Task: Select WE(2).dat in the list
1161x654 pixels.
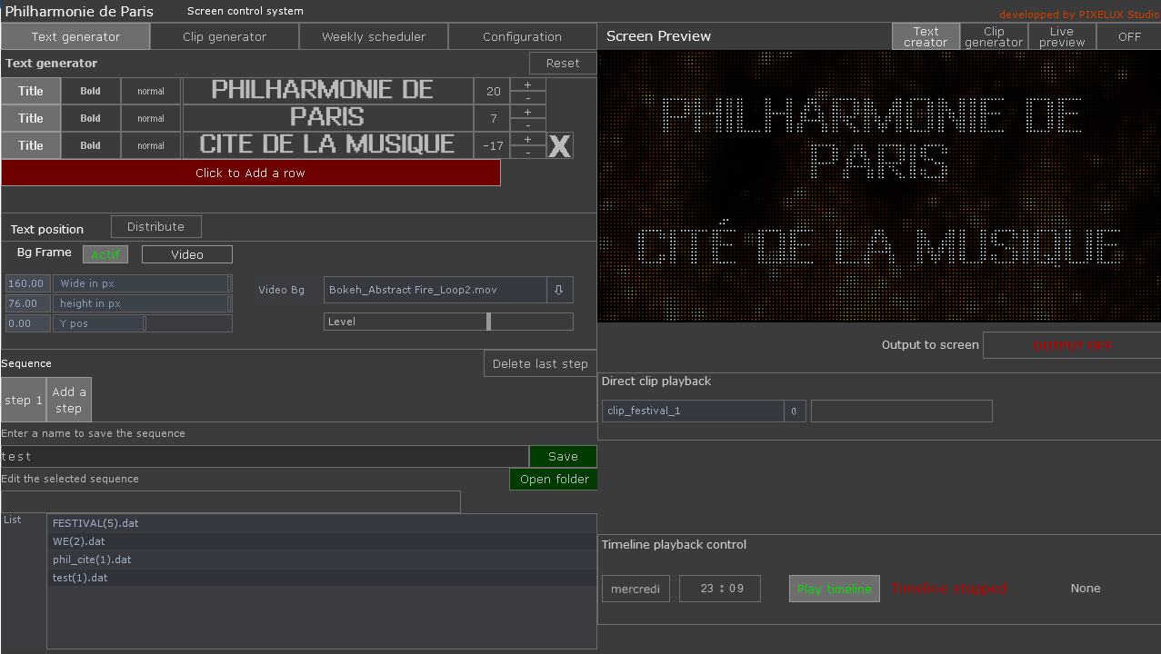Action: click(x=322, y=541)
